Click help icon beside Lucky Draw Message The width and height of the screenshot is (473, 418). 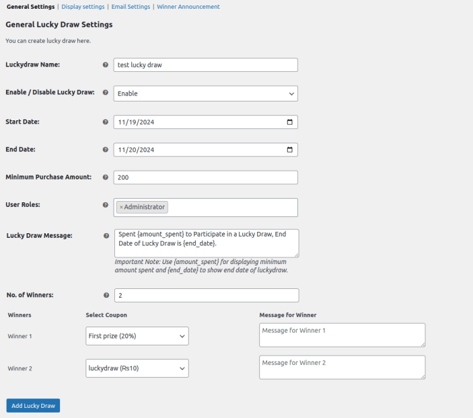pos(106,236)
